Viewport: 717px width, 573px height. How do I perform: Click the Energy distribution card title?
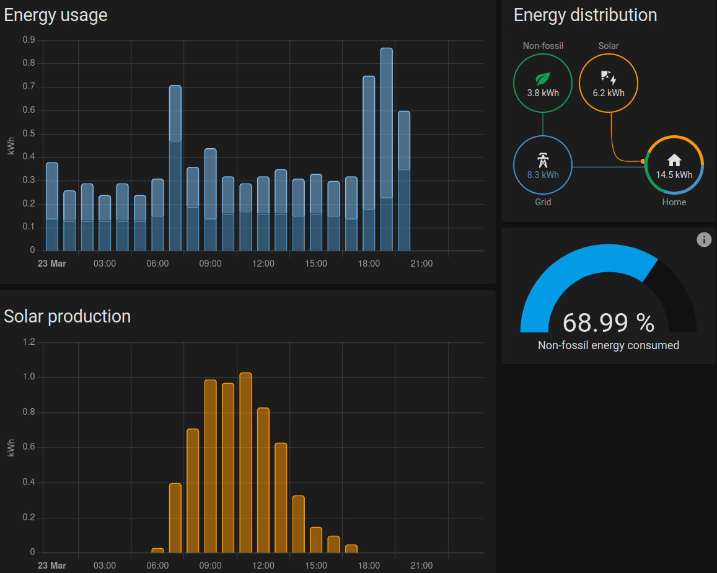pyautogui.click(x=585, y=16)
